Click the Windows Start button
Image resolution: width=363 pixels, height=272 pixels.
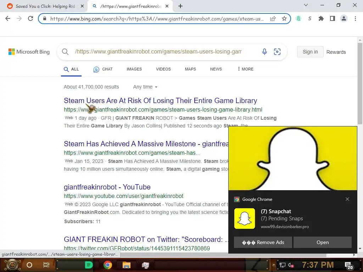[12, 265]
